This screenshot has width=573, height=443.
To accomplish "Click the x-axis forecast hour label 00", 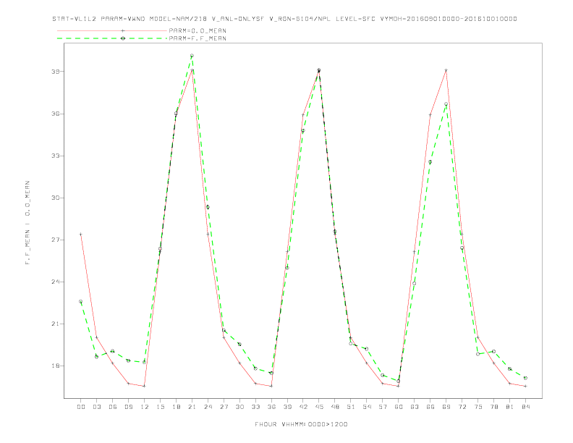I will pyautogui.click(x=81, y=407).
